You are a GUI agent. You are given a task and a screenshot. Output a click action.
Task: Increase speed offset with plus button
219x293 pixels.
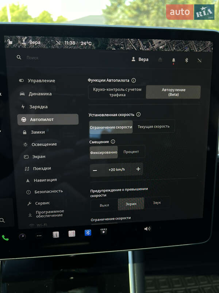[x=138, y=169]
